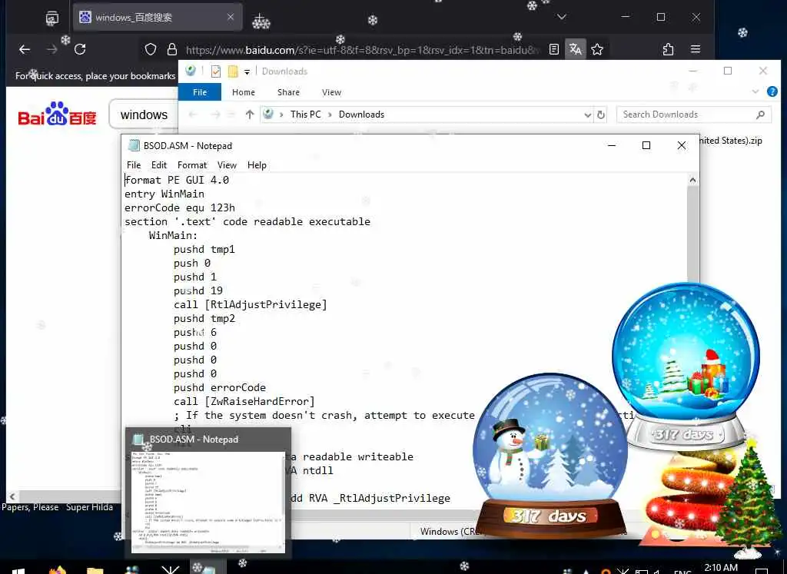Click Properties icon in Explorer title bar

[x=216, y=71]
